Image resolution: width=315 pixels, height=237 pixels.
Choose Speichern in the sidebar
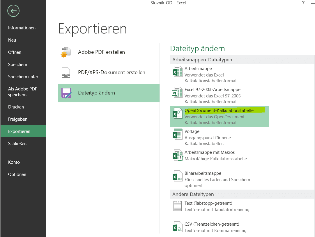coord(23,65)
